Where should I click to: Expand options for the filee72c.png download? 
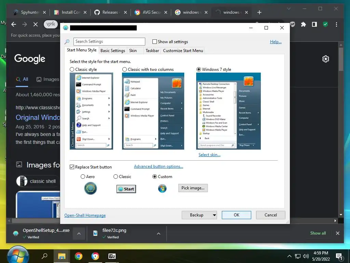tap(159, 234)
